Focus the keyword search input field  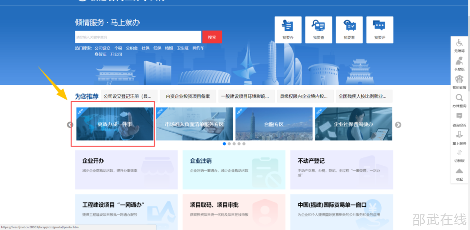pos(138,37)
